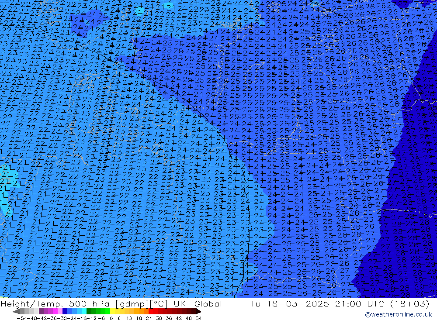Click the '[°C]' unit label in the title

159,304
